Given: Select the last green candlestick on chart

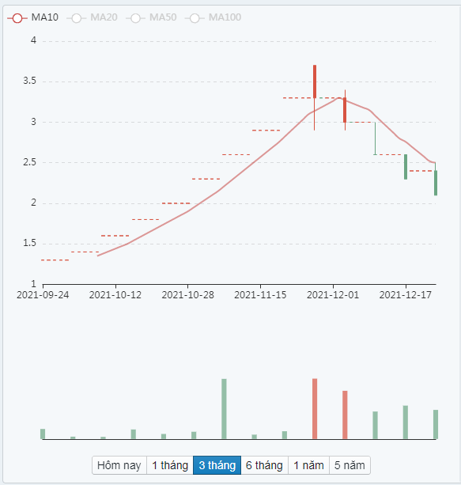Looking at the screenshot, I should [x=436, y=183].
